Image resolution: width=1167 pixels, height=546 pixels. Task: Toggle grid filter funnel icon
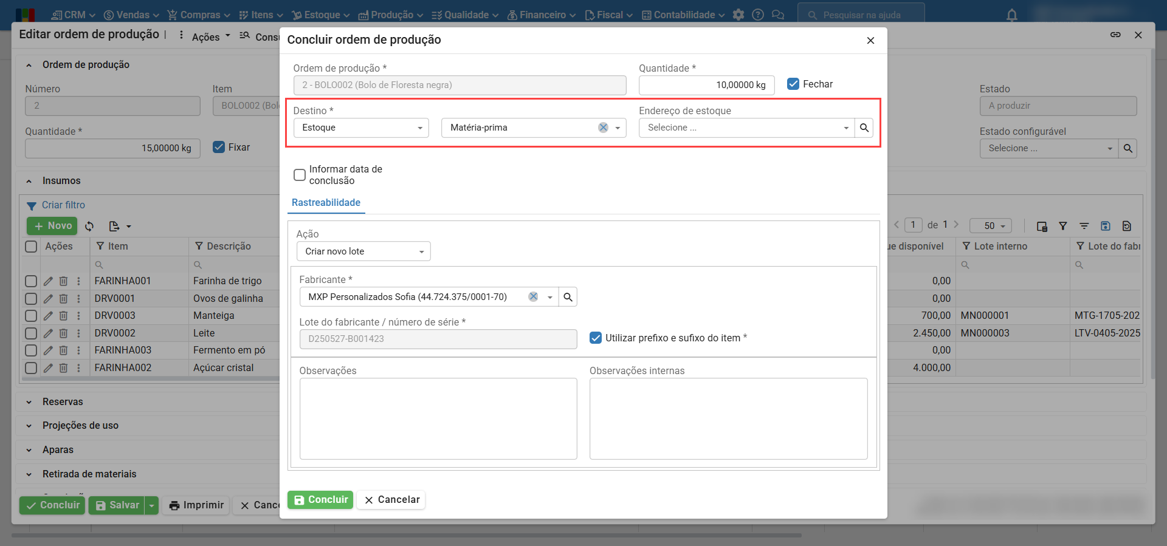(x=1063, y=227)
